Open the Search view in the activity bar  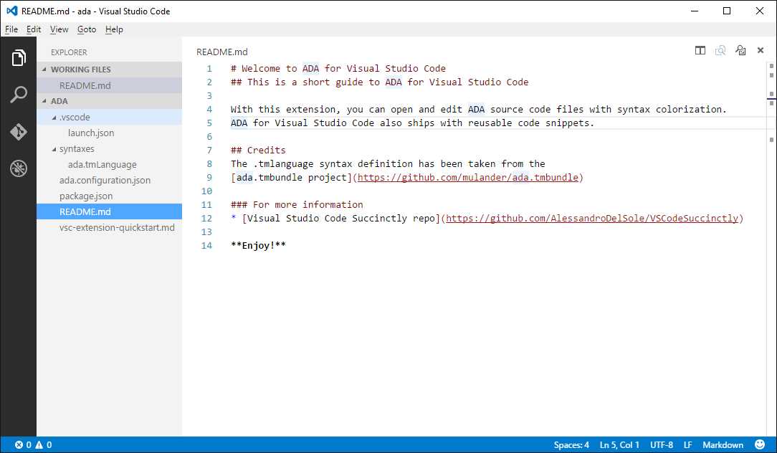pos(18,94)
